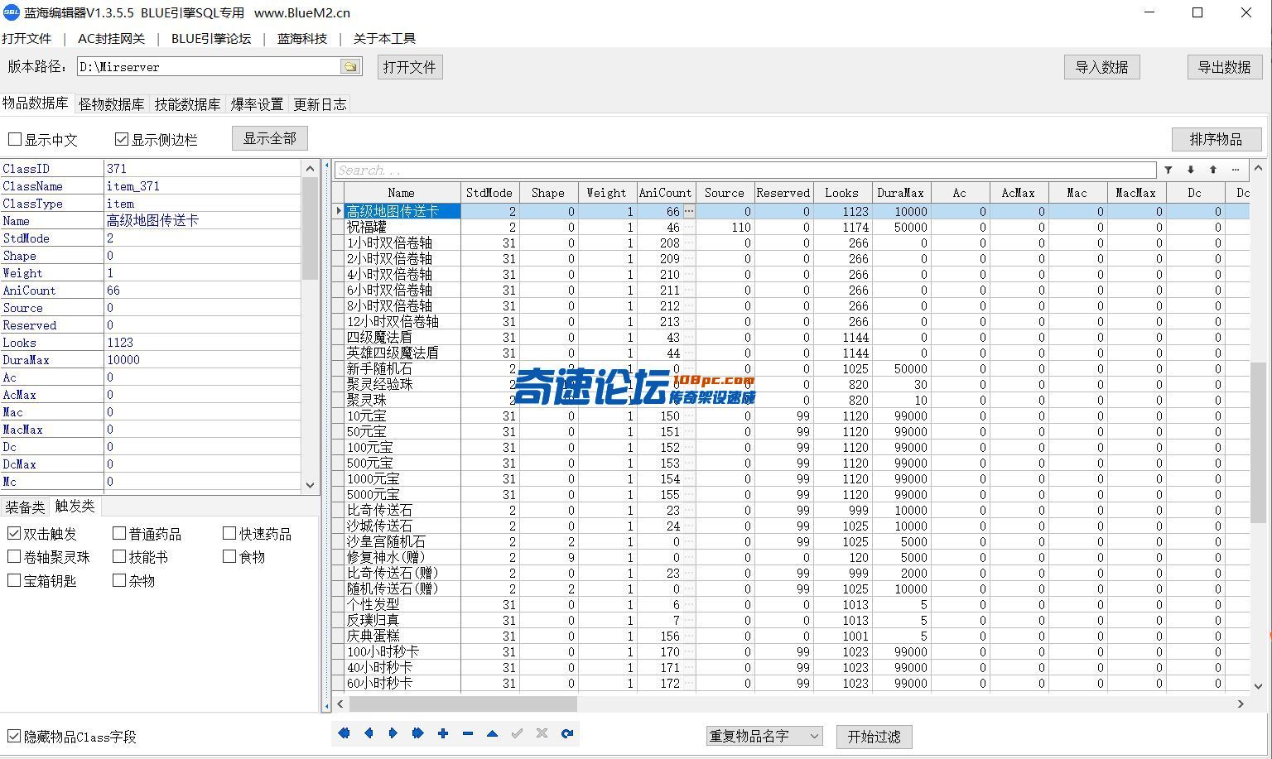Check 快速药品 option
The height and width of the screenshot is (759, 1272).
pyautogui.click(x=229, y=533)
